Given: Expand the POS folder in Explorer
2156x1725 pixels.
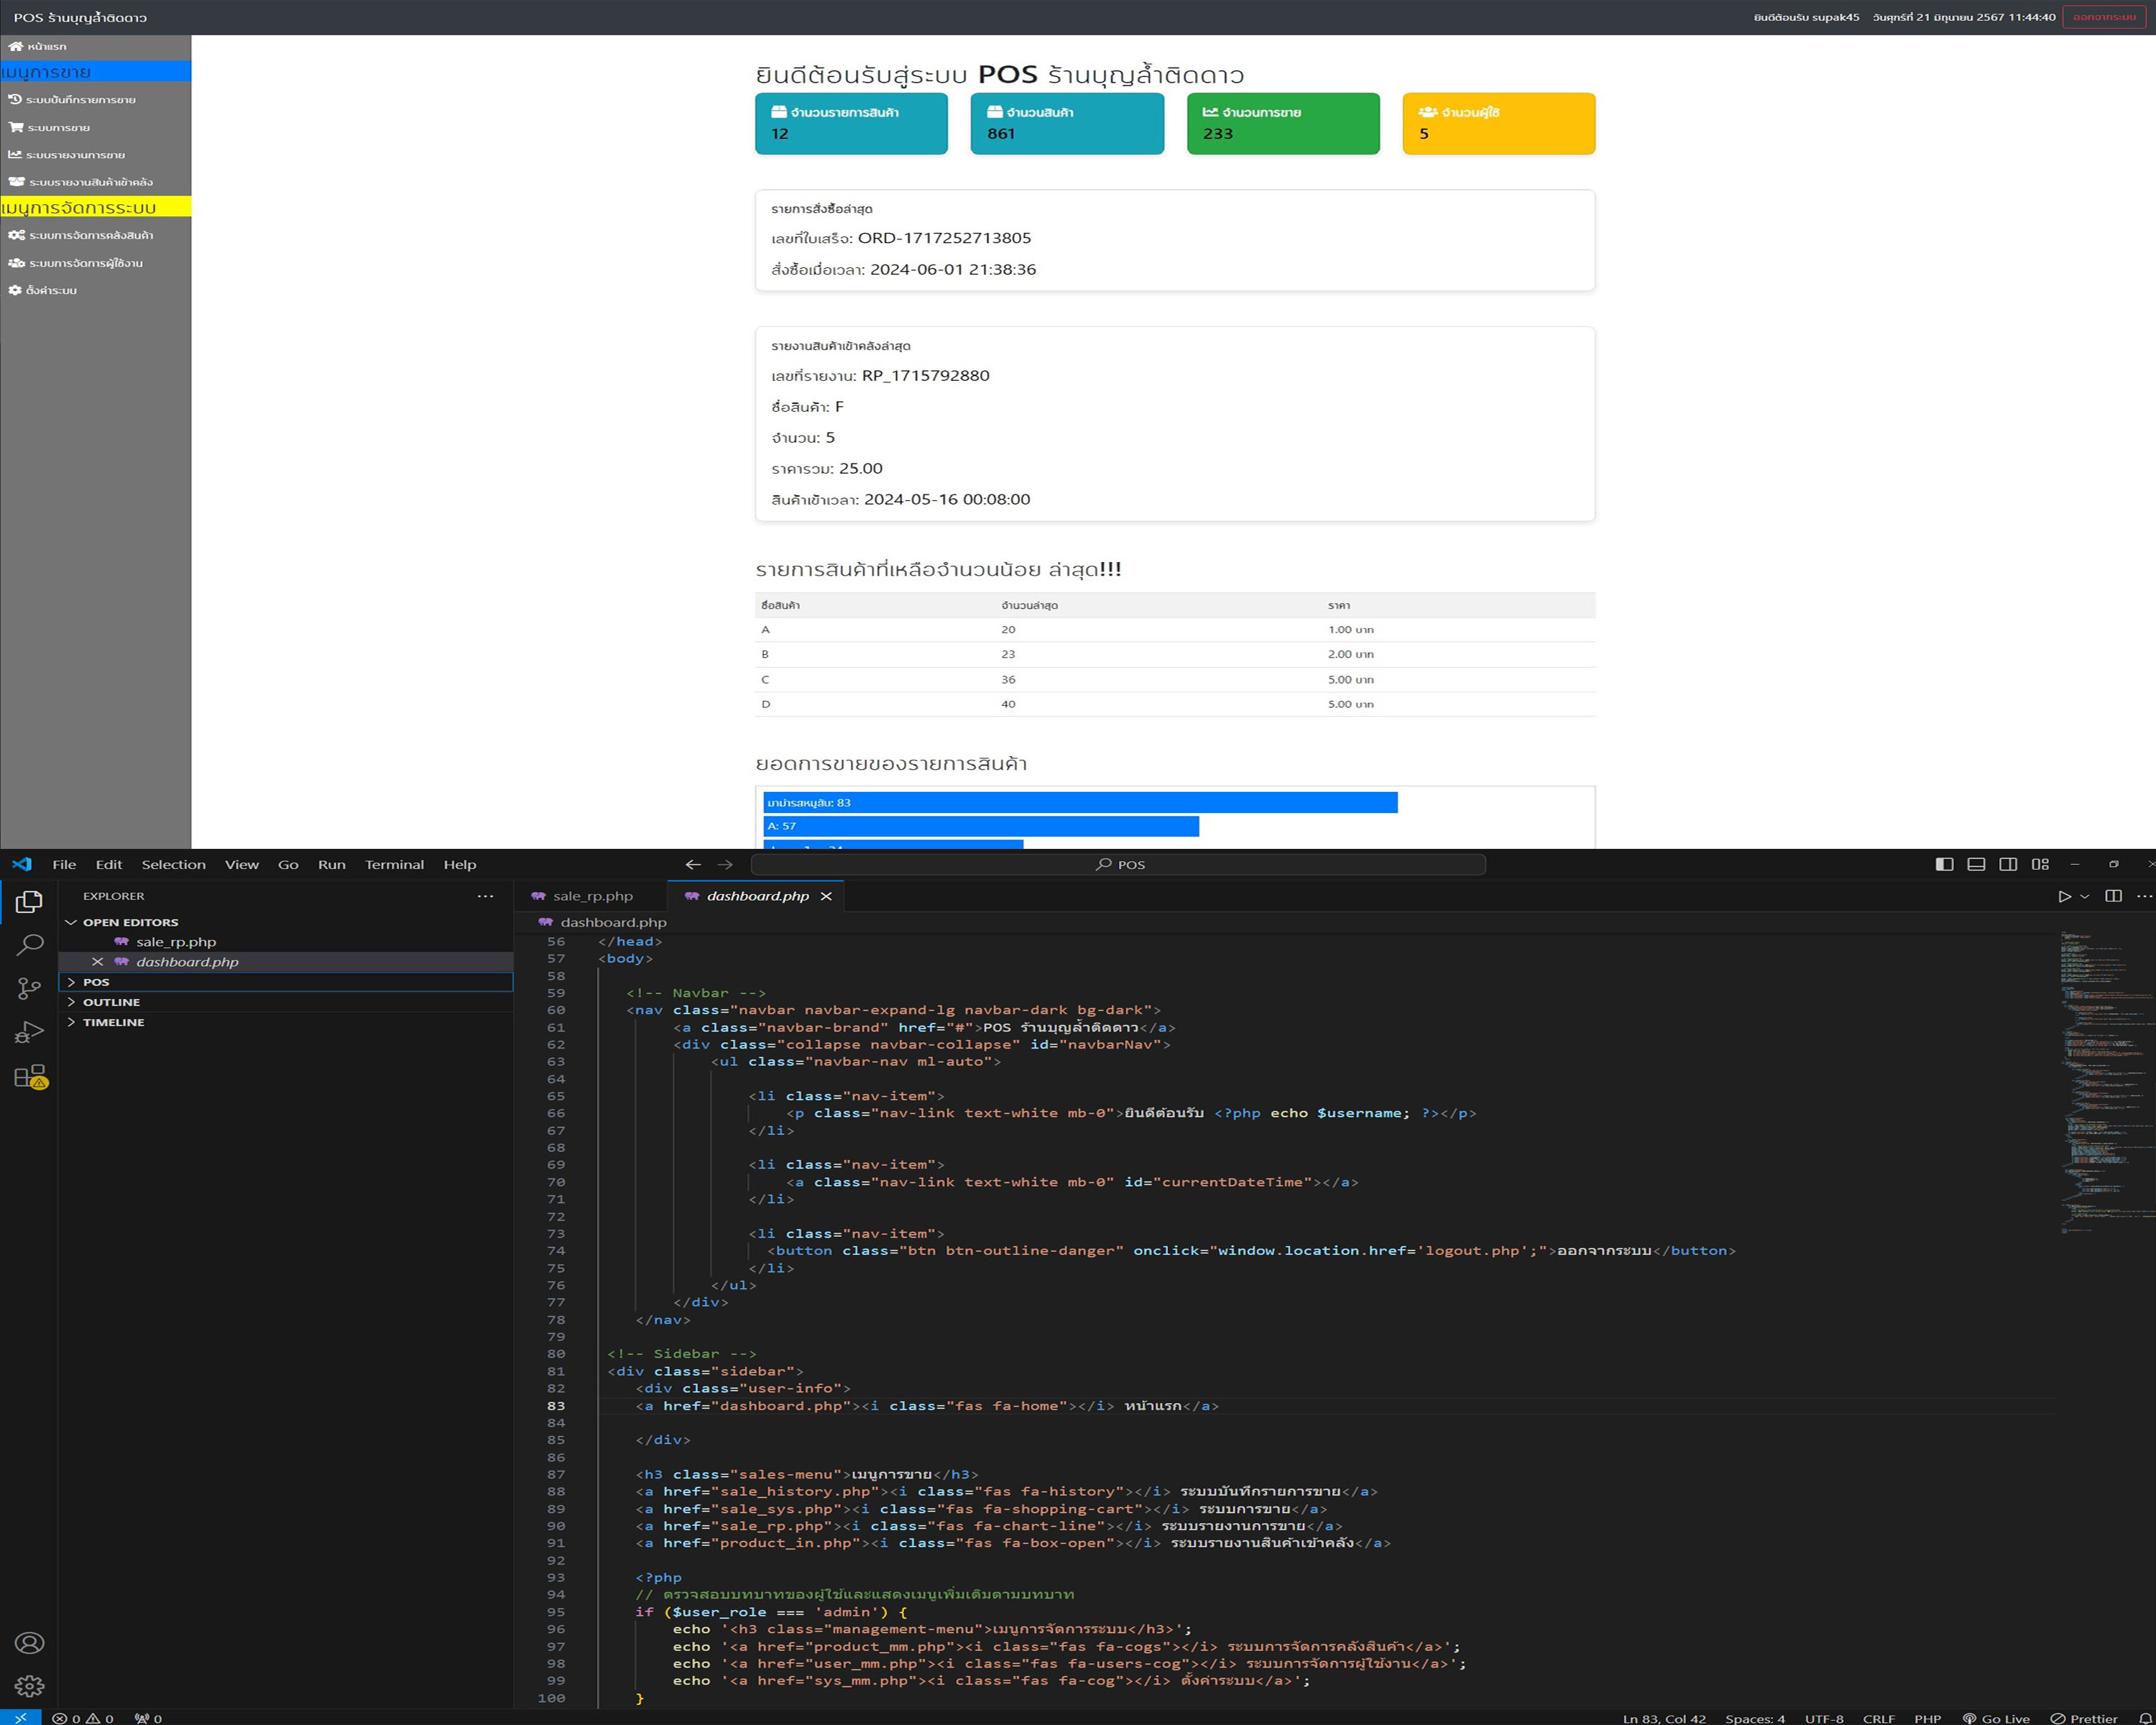Looking at the screenshot, I should tap(96, 982).
